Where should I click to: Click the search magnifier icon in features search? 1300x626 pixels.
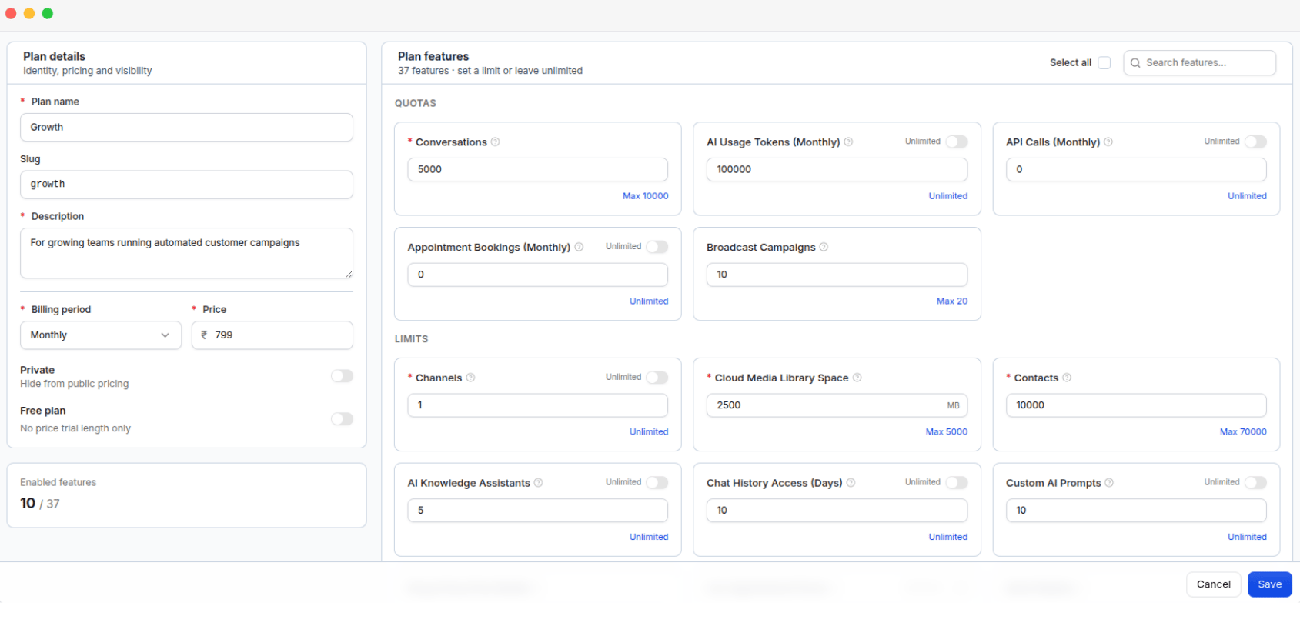(x=1135, y=63)
